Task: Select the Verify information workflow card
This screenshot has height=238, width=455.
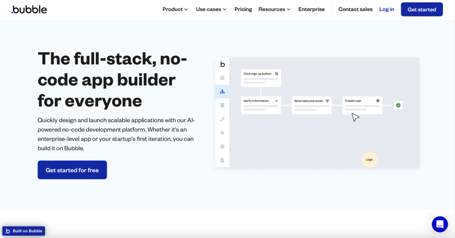Action: [x=261, y=105]
